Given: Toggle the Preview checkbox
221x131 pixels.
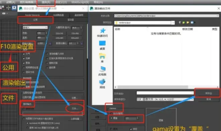Looking at the screenshot, I should click(x=131, y=129).
